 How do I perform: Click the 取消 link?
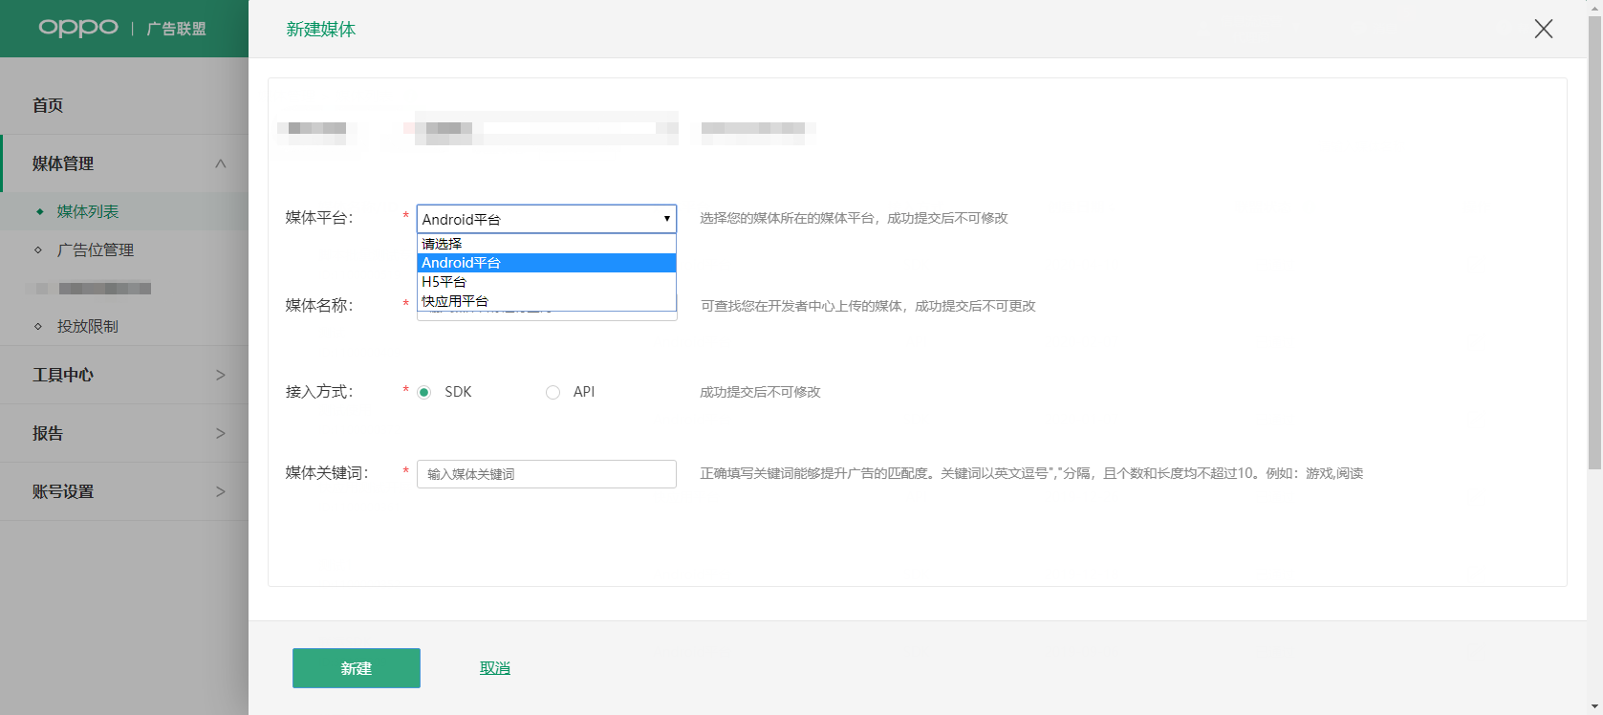pos(494,668)
